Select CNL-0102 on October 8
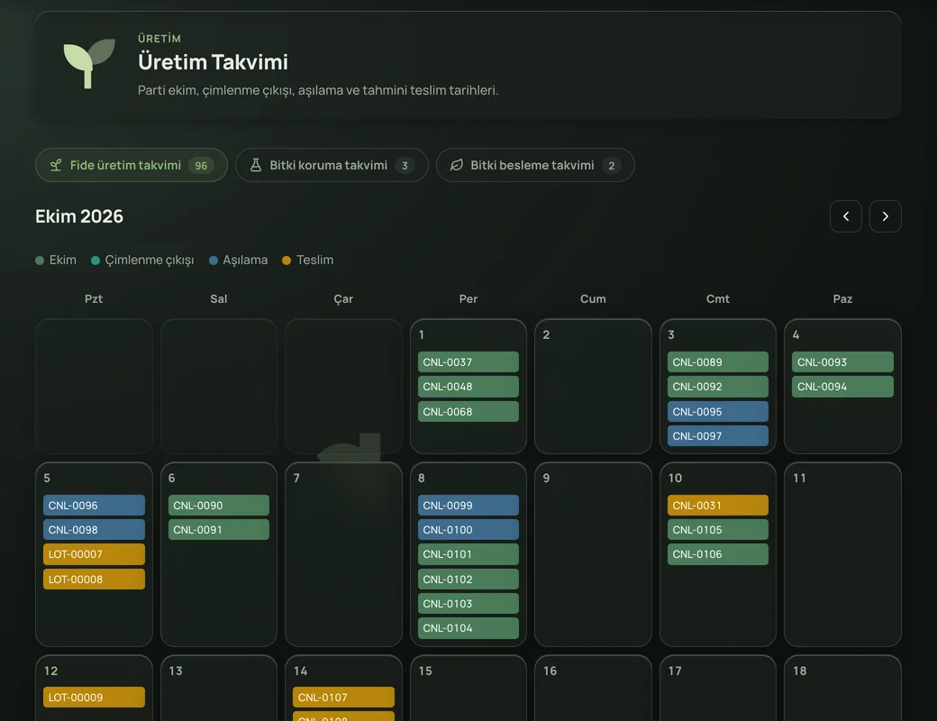 tap(468, 579)
